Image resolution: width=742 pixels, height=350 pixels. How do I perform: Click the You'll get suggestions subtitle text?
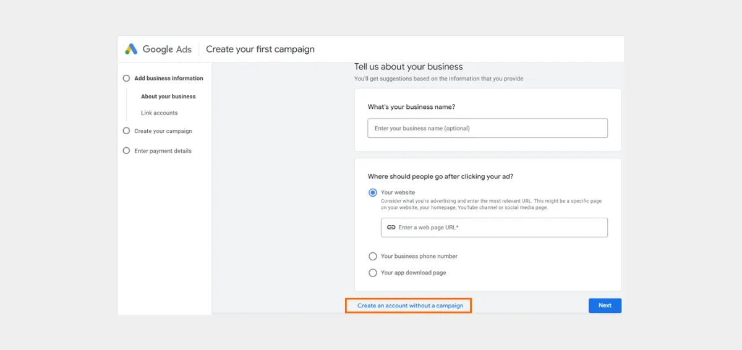[438, 79]
